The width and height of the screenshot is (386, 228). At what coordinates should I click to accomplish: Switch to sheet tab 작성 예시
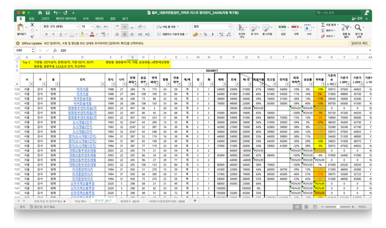[x=80, y=201]
